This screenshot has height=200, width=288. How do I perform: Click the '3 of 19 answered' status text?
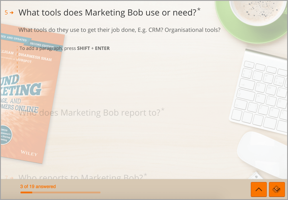pos(38,187)
